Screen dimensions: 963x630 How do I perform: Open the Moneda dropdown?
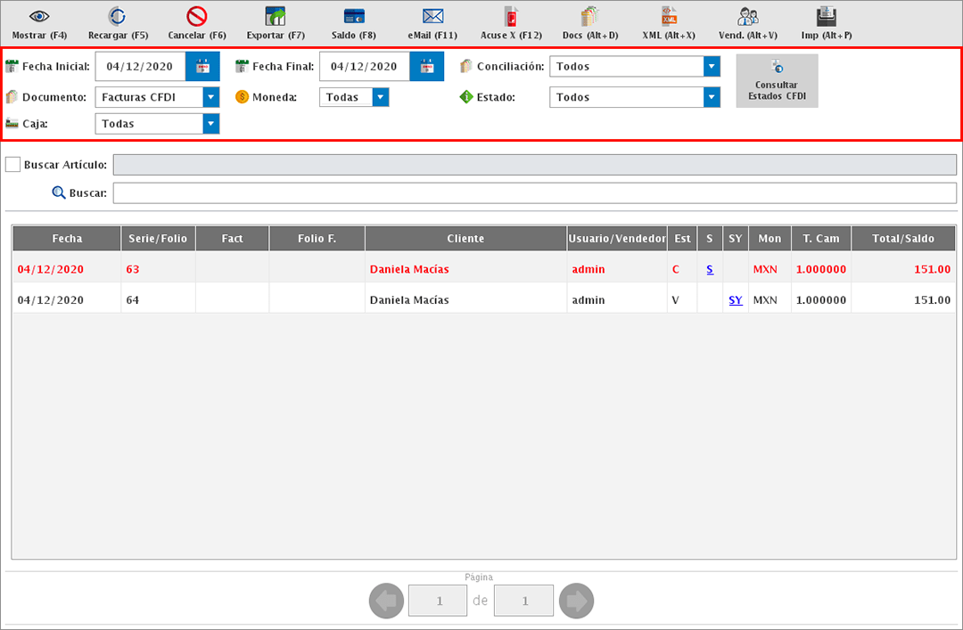381,97
